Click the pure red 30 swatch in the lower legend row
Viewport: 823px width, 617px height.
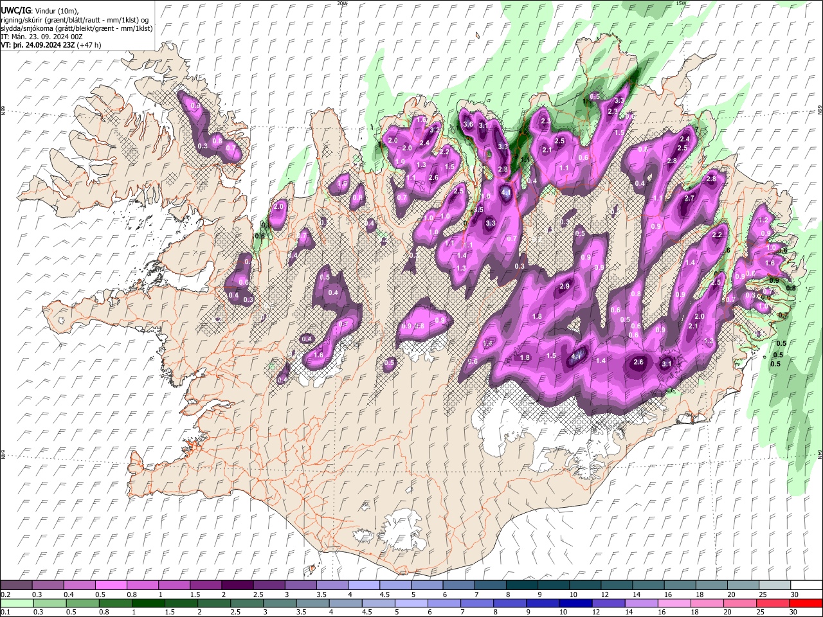pyautogui.click(x=805, y=604)
